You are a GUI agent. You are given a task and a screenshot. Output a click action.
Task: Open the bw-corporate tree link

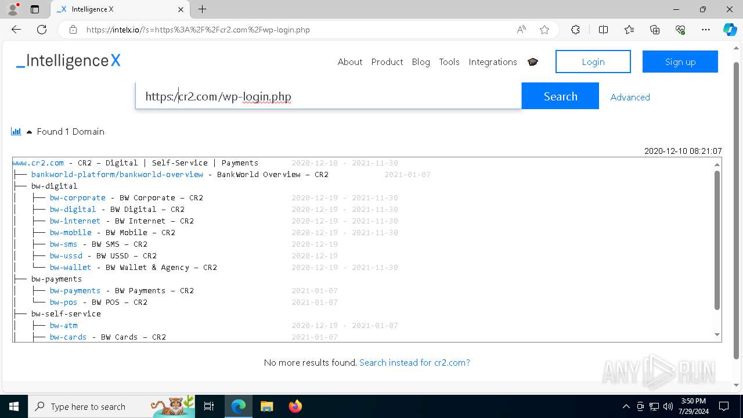tap(78, 198)
